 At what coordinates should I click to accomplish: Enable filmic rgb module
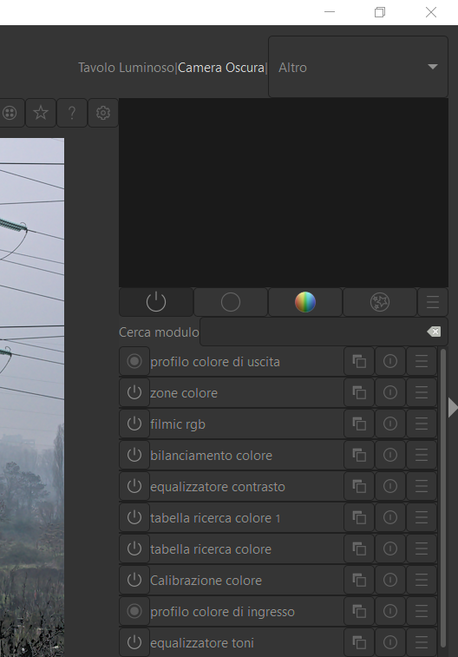tap(134, 424)
